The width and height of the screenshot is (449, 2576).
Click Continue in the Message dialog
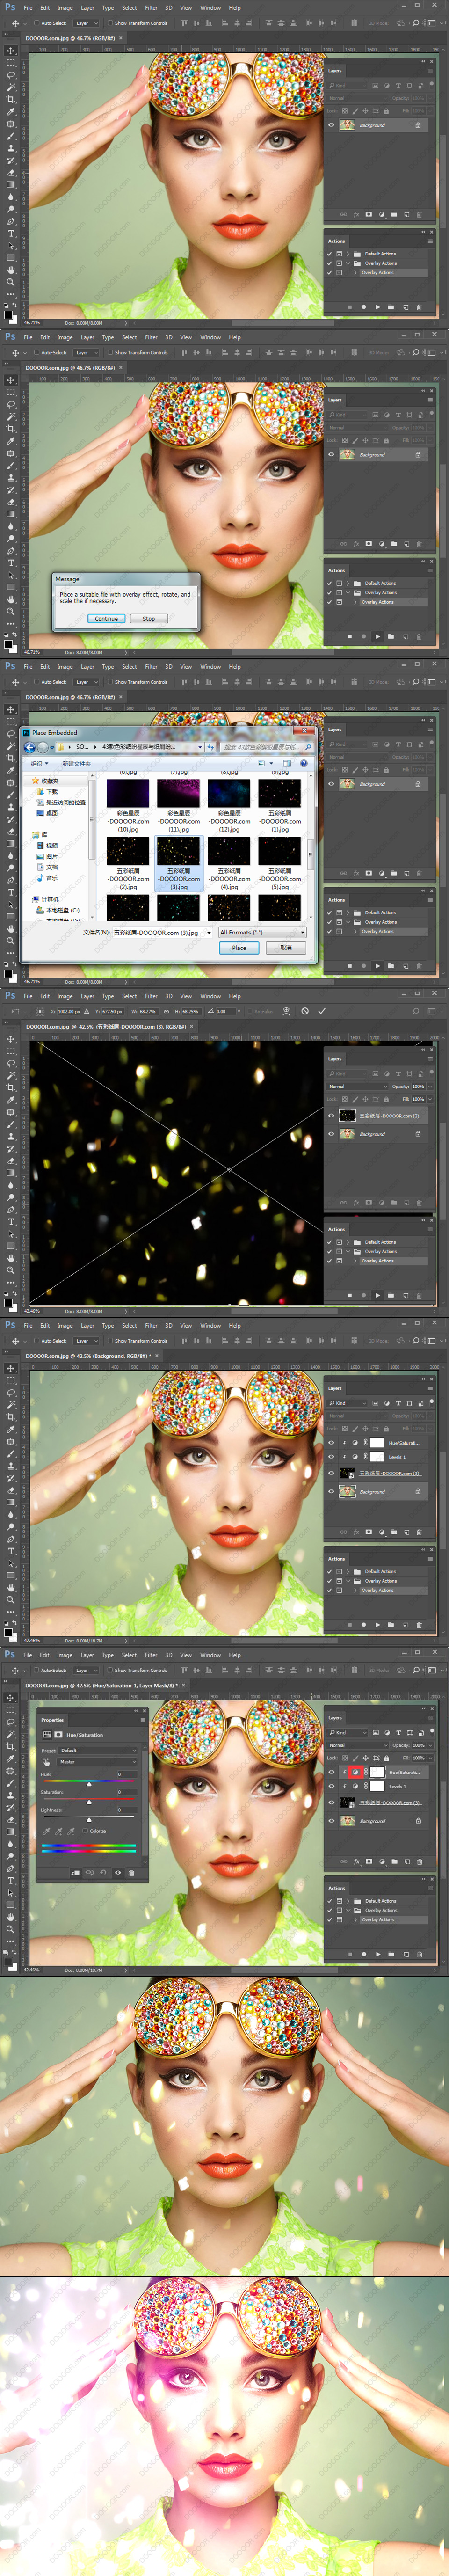click(x=106, y=619)
